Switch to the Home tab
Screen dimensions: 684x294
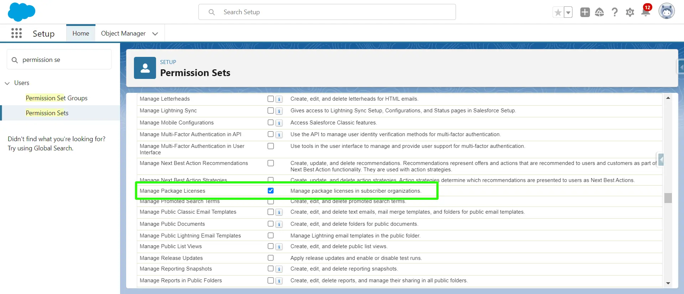(x=81, y=33)
